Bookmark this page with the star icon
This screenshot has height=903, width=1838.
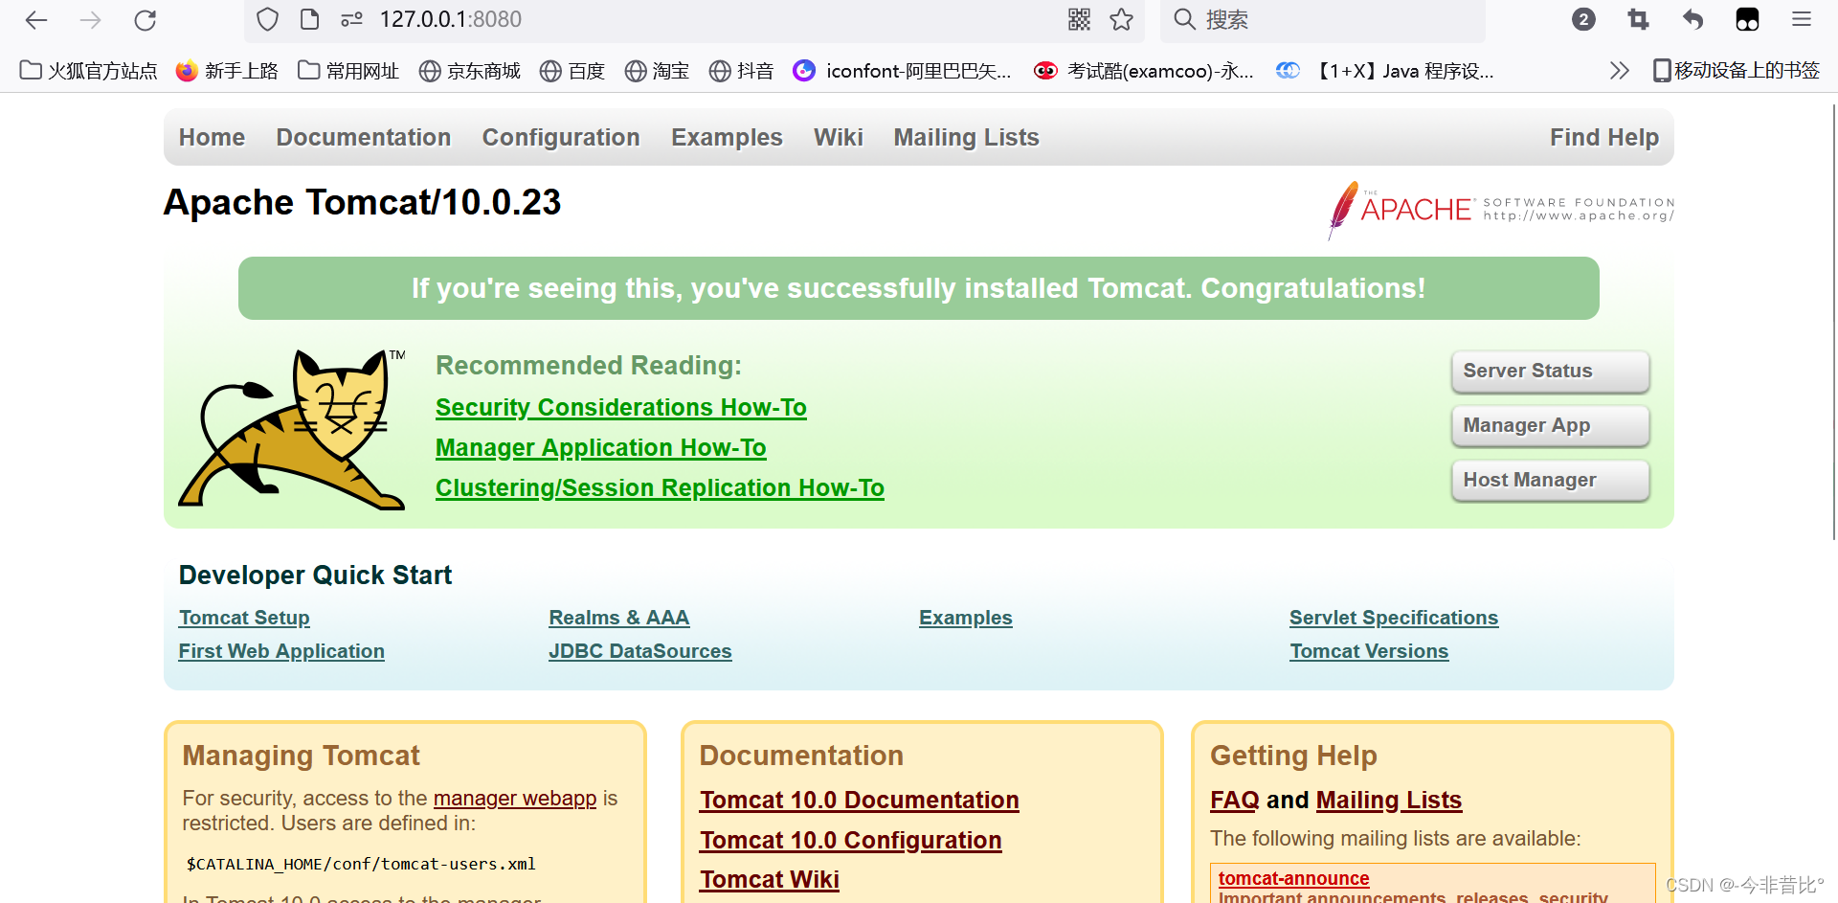point(1122,19)
